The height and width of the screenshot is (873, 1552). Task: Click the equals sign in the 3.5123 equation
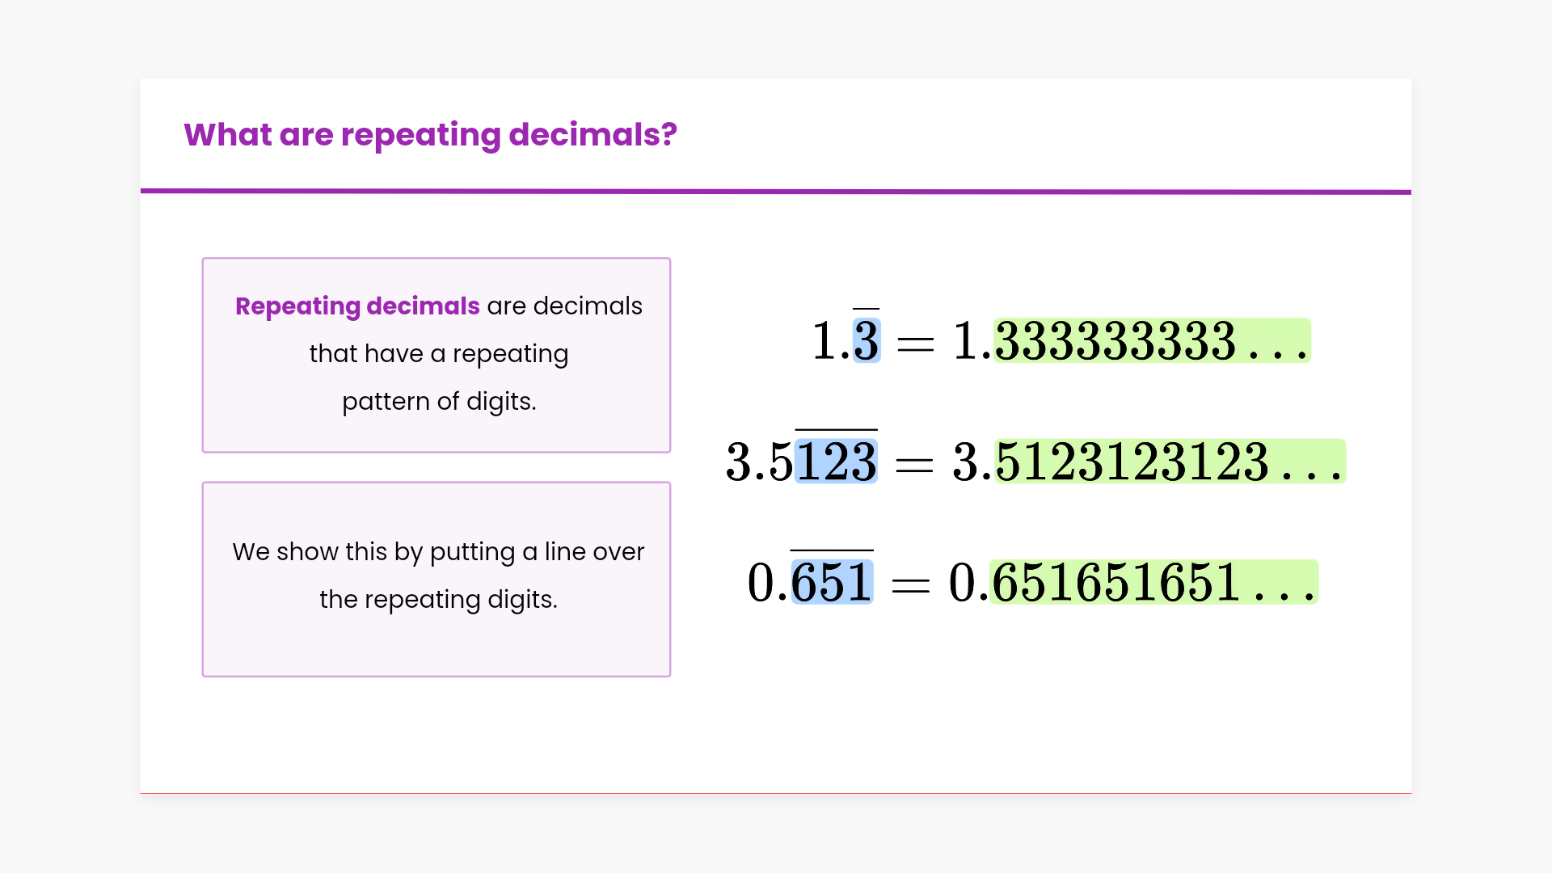914,466
